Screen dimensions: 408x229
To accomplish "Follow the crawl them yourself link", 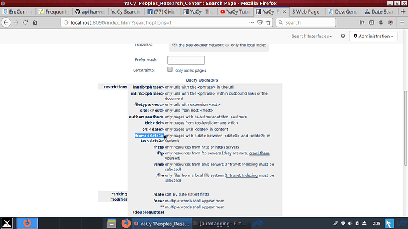I will pos(217,156).
